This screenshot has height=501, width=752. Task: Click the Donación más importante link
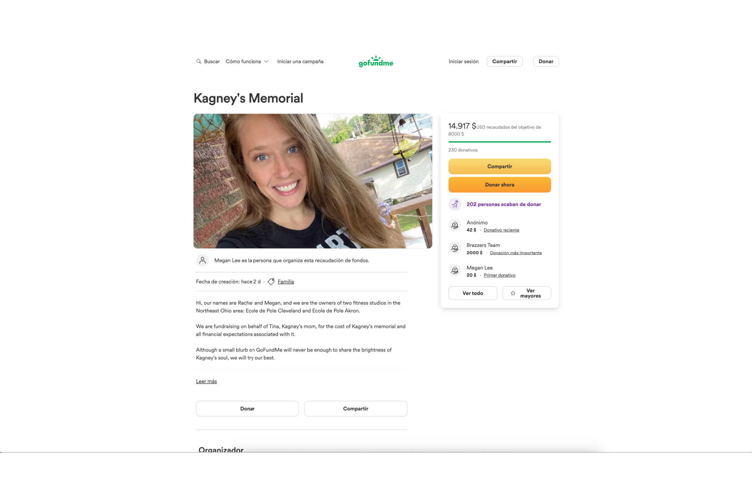(x=516, y=253)
